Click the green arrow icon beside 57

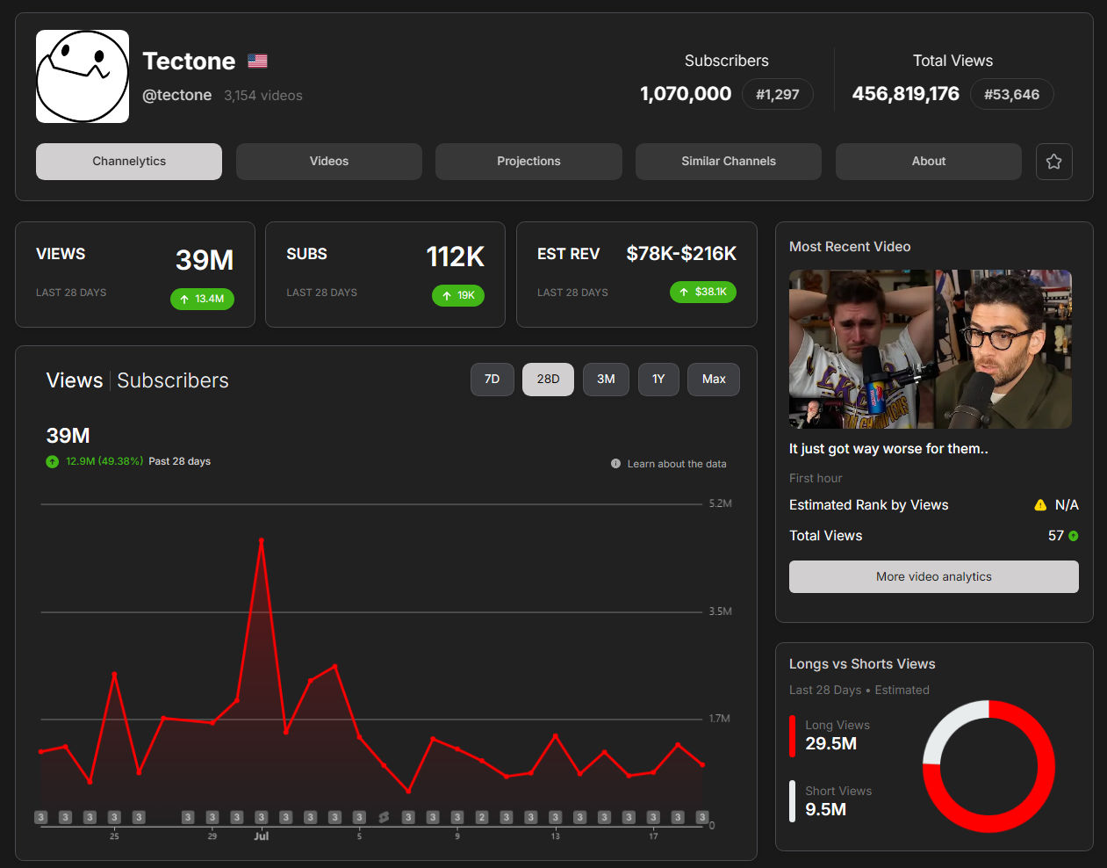pyautogui.click(x=1074, y=536)
